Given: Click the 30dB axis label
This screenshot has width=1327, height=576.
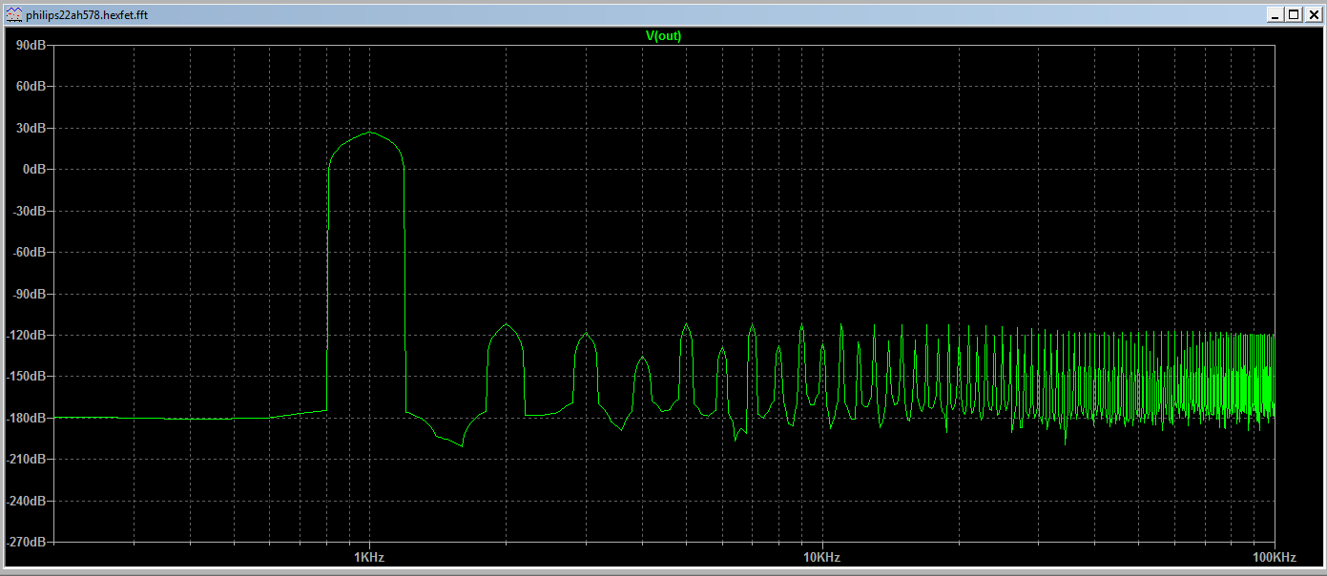Looking at the screenshot, I should (x=32, y=128).
